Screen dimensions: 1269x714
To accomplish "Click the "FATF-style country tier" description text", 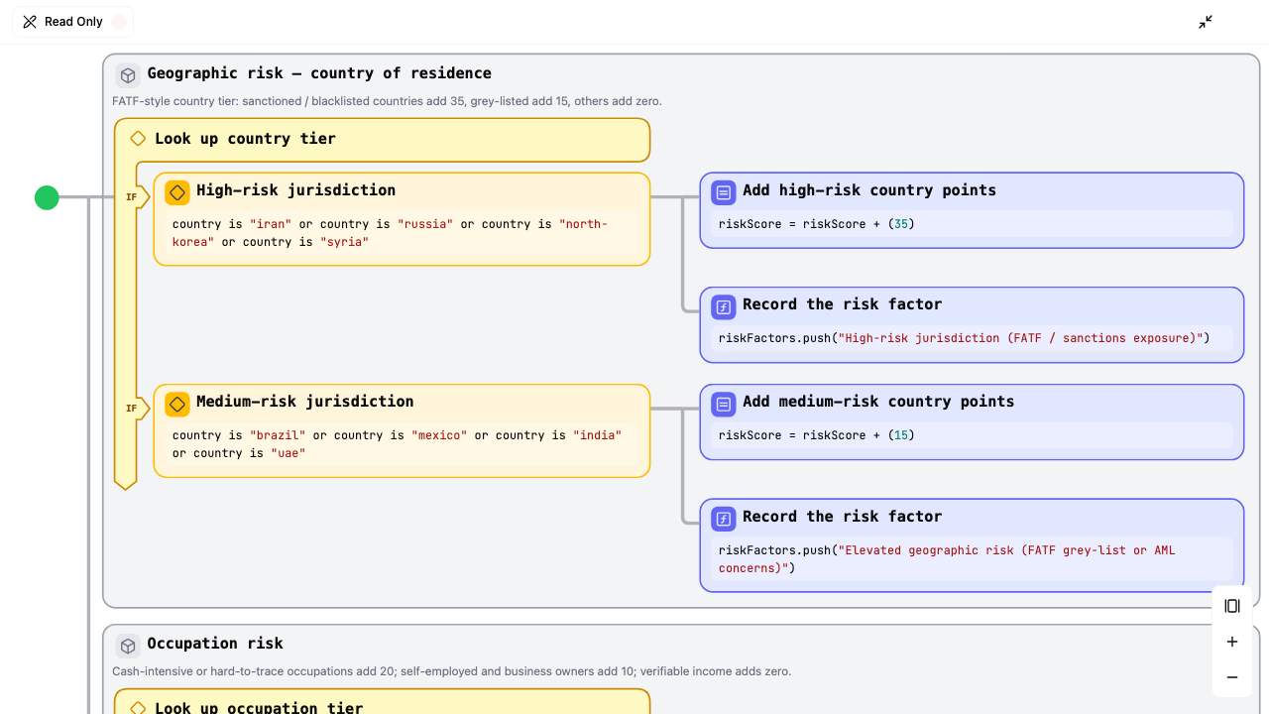I will 387,101.
